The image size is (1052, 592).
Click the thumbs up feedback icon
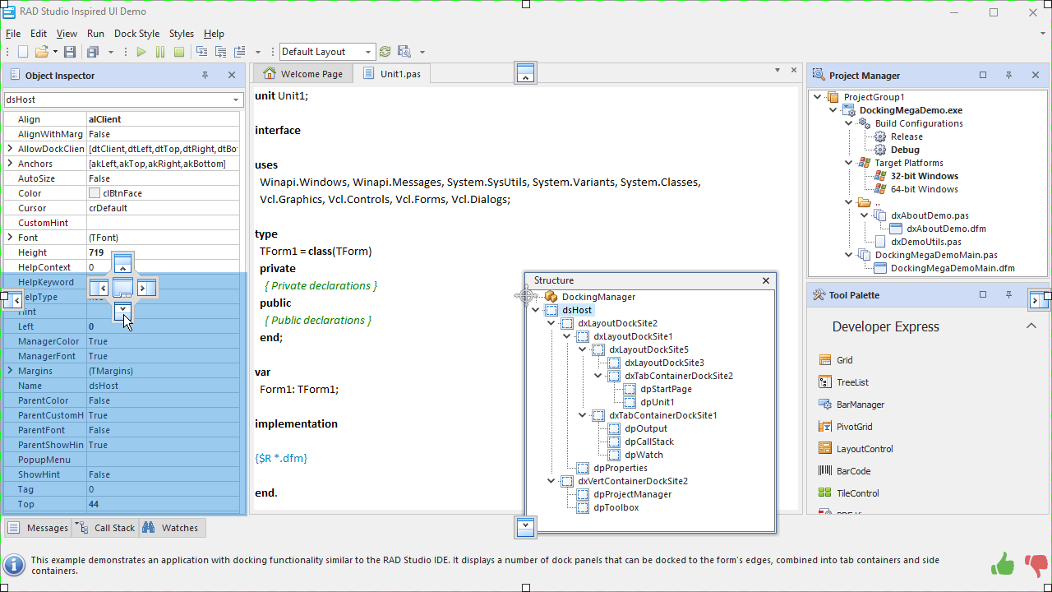(x=1003, y=564)
